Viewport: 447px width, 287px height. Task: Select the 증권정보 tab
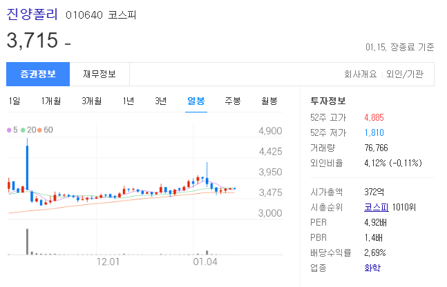pos(38,74)
